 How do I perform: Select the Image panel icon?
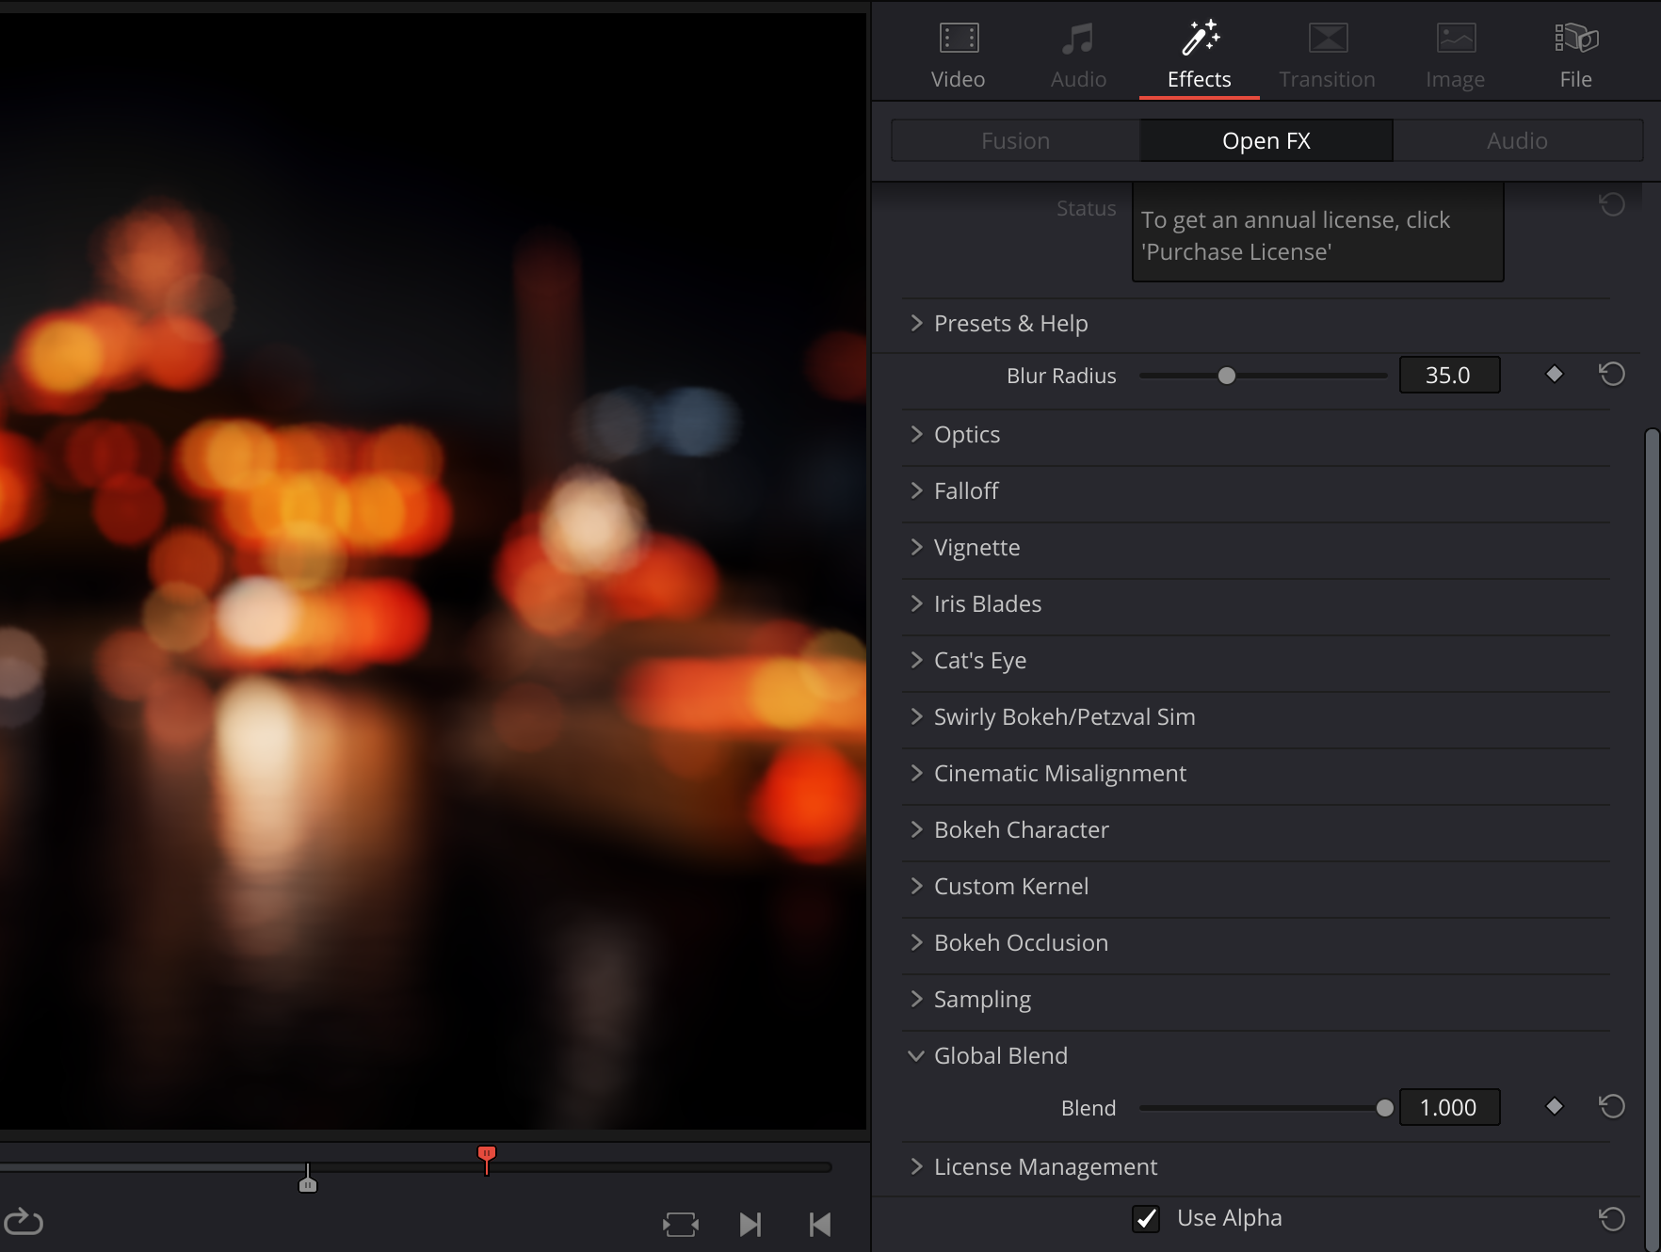tap(1454, 39)
